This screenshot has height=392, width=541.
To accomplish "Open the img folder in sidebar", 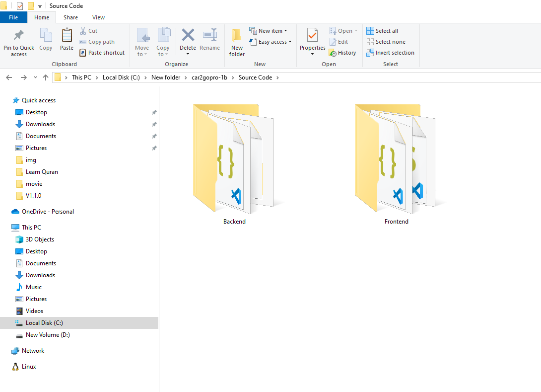I will (x=31, y=160).
